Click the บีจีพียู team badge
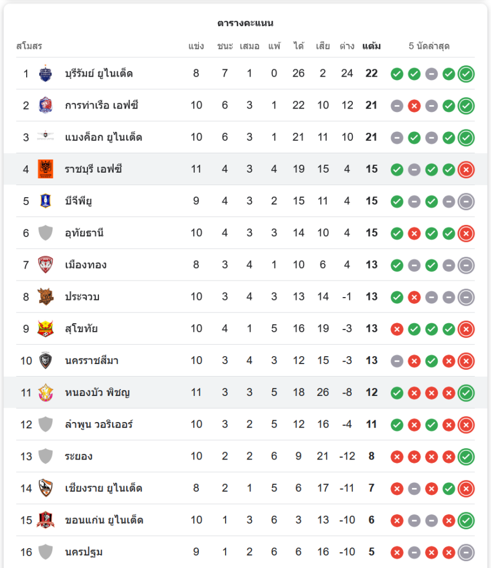 pyautogui.click(x=45, y=201)
